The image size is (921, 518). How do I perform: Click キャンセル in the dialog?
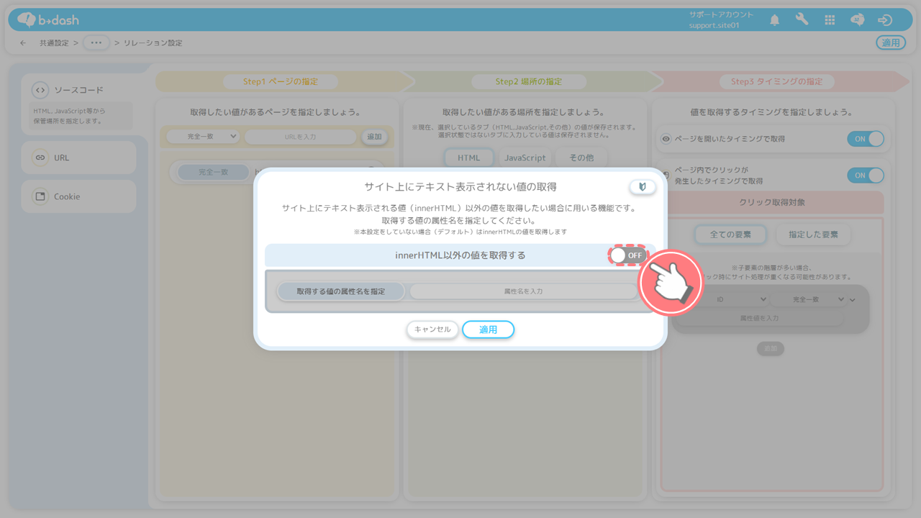(x=432, y=330)
